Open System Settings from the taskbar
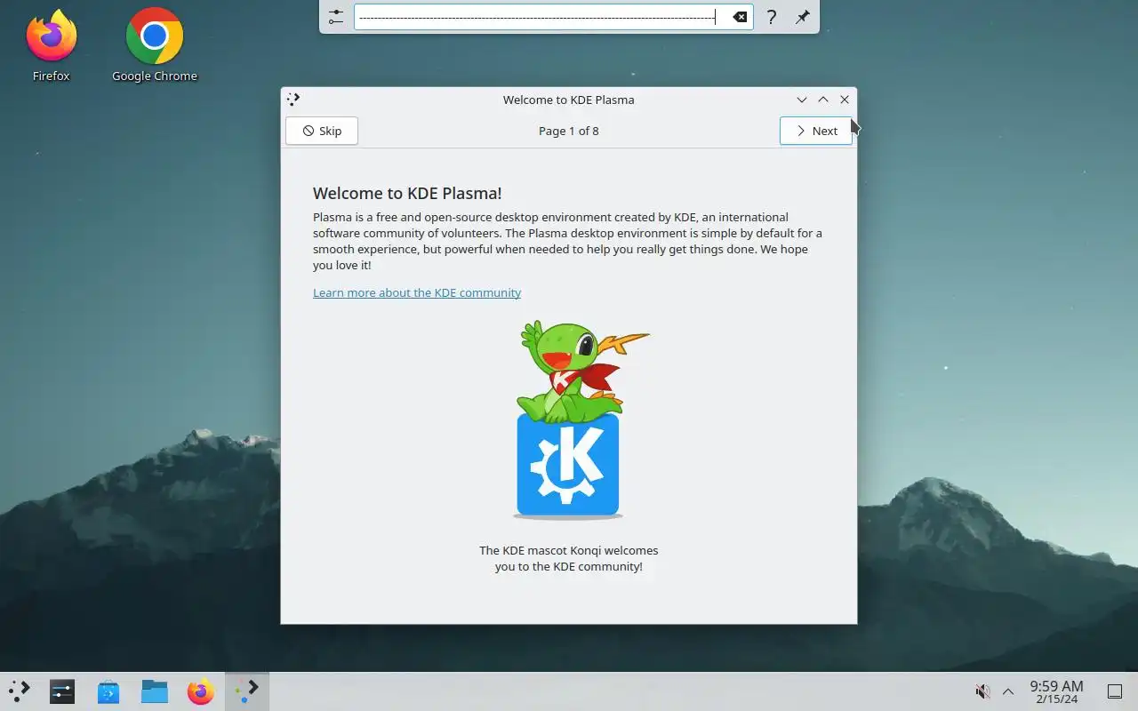 [62, 691]
